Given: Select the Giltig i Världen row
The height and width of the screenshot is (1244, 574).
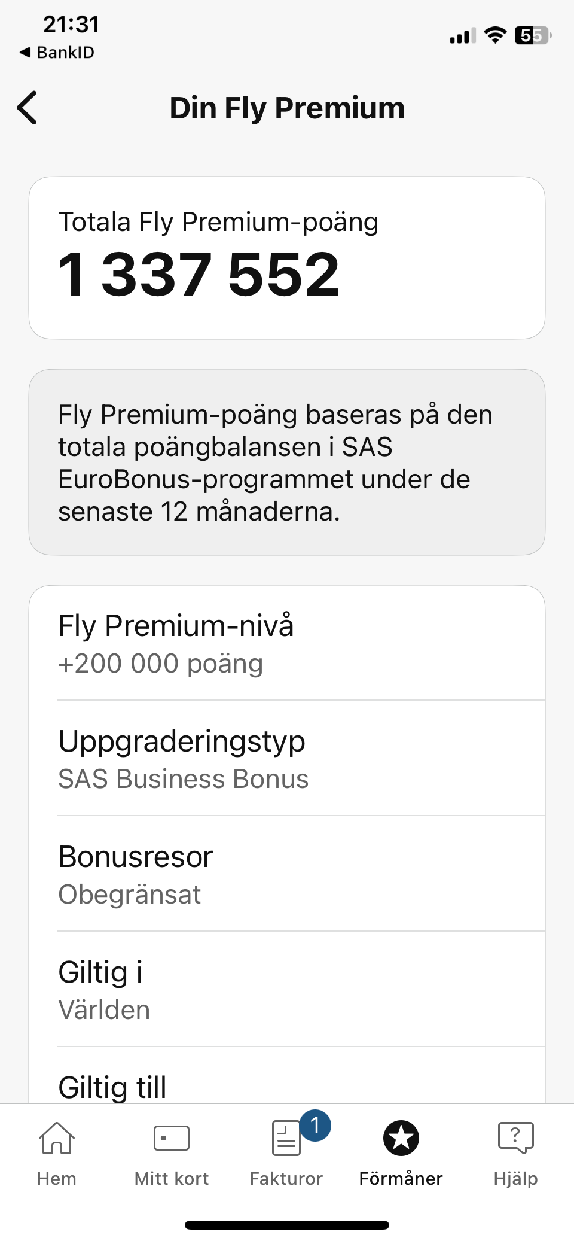Looking at the screenshot, I should pos(287,990).
